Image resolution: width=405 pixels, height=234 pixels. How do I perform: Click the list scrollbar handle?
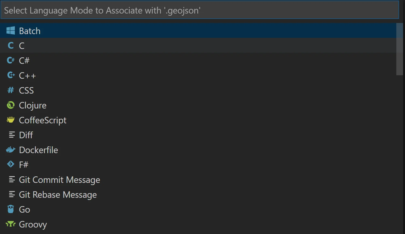click(x=400, y=49)
